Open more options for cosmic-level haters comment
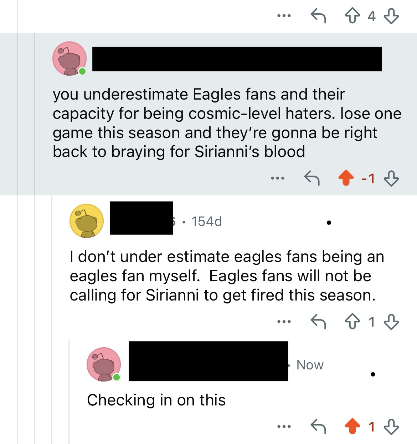The height and width of the screenshot is (444, 417). coord(277,178)
